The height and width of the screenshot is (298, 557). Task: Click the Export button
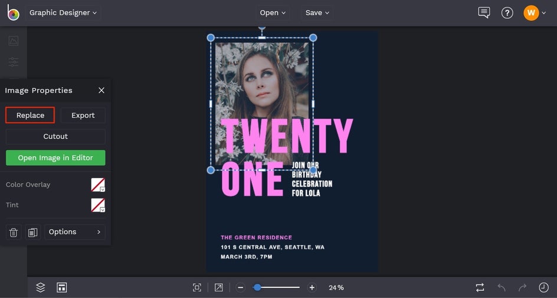[x=83, y=115]
